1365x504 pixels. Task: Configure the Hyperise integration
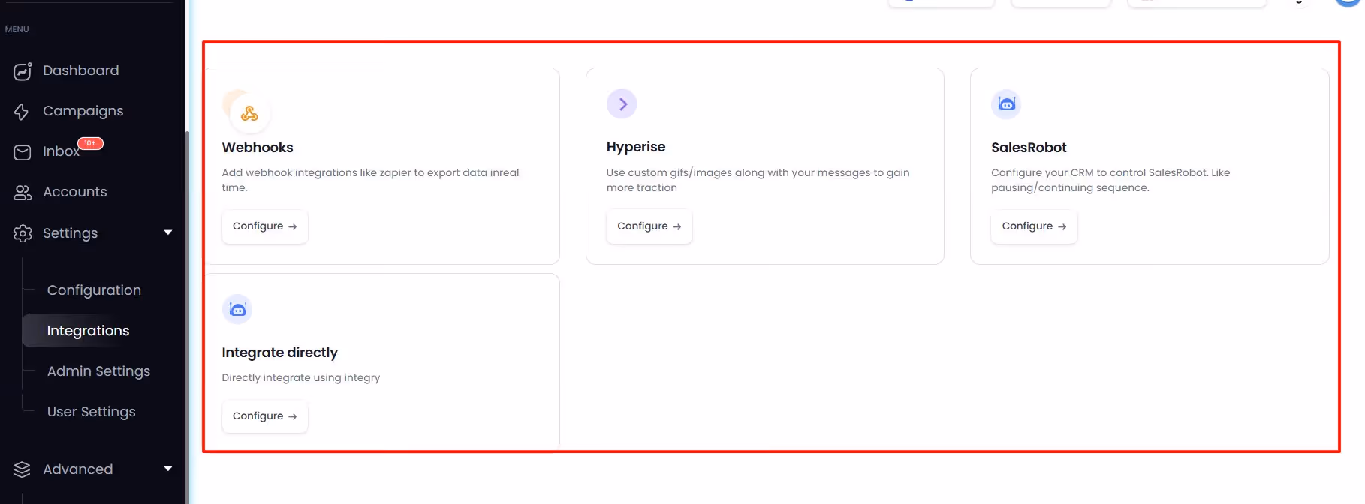(649, 226)
